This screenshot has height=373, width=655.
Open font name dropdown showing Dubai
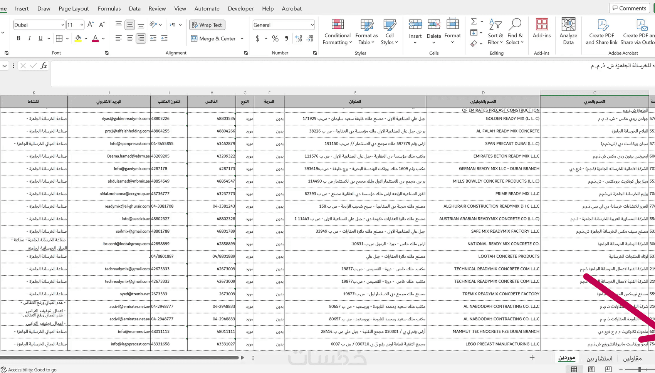coord(62,25)
